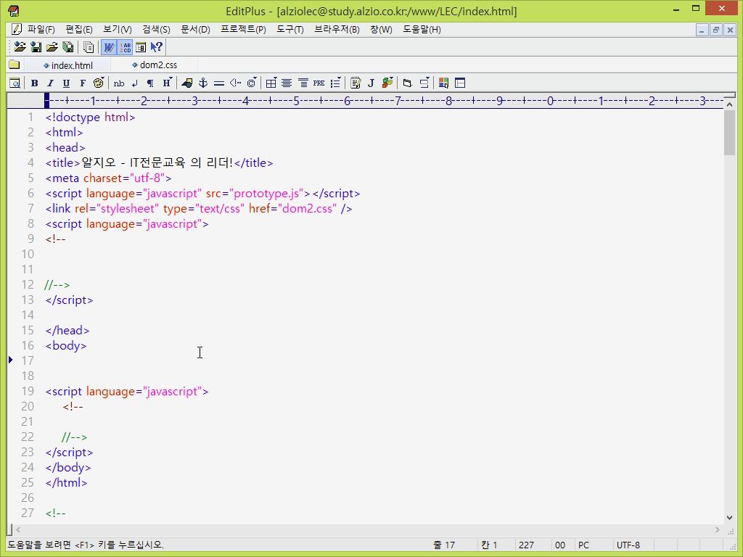This screenshot has height=557, width=743.
Task: Insert line break tag icon
Action: click(135, 83)
